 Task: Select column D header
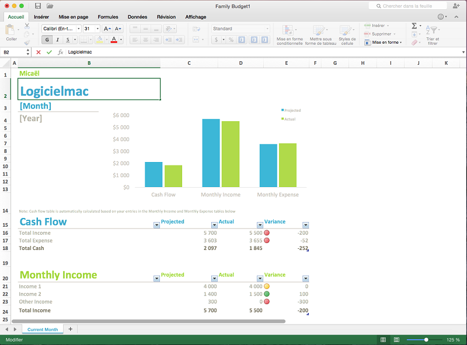click(241, 63)
